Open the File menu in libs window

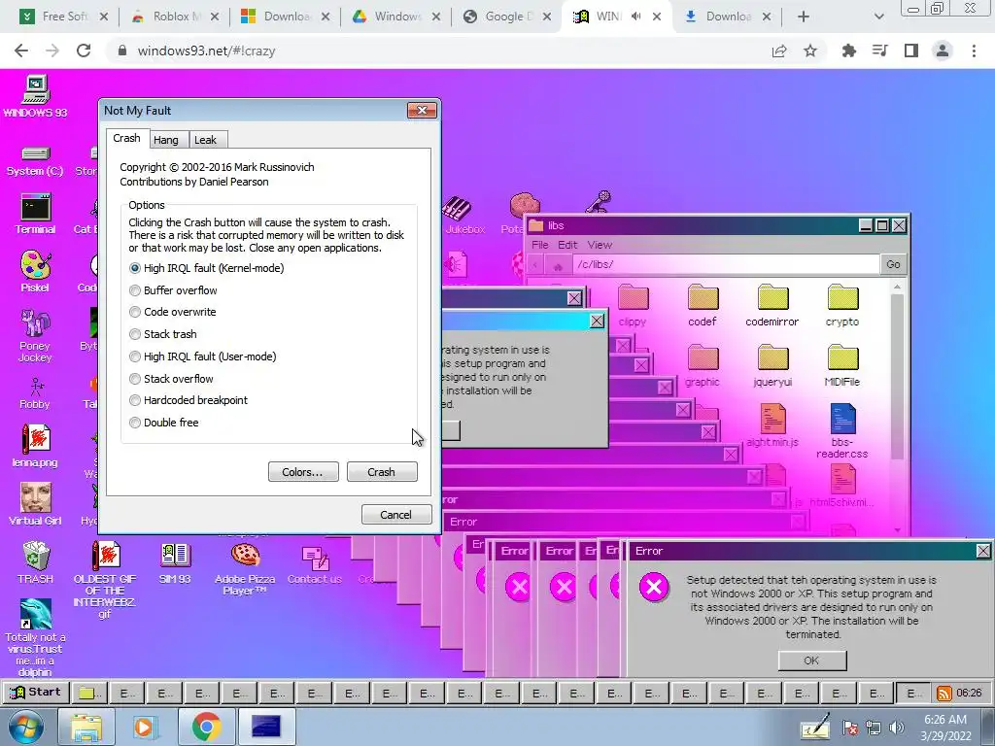click(540, 245)
